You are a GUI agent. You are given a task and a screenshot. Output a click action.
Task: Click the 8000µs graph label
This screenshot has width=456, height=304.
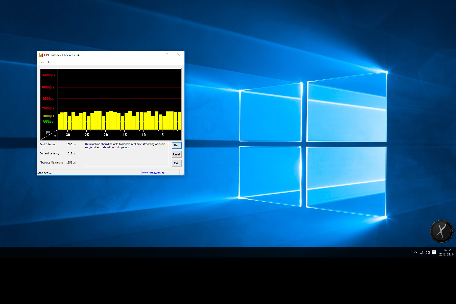48,87
